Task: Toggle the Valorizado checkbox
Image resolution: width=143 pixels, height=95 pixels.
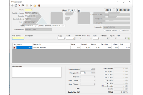Action: click(120, 30)
